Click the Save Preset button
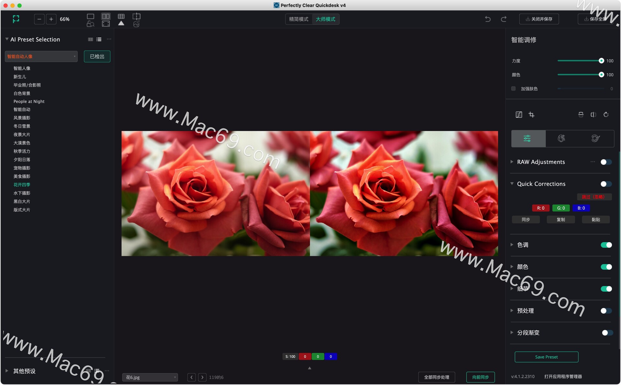 coord(546,357)
